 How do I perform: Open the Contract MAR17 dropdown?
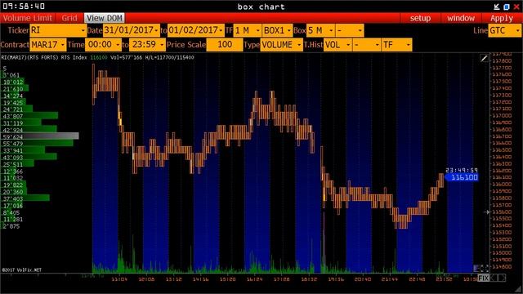tap(48, 45)
